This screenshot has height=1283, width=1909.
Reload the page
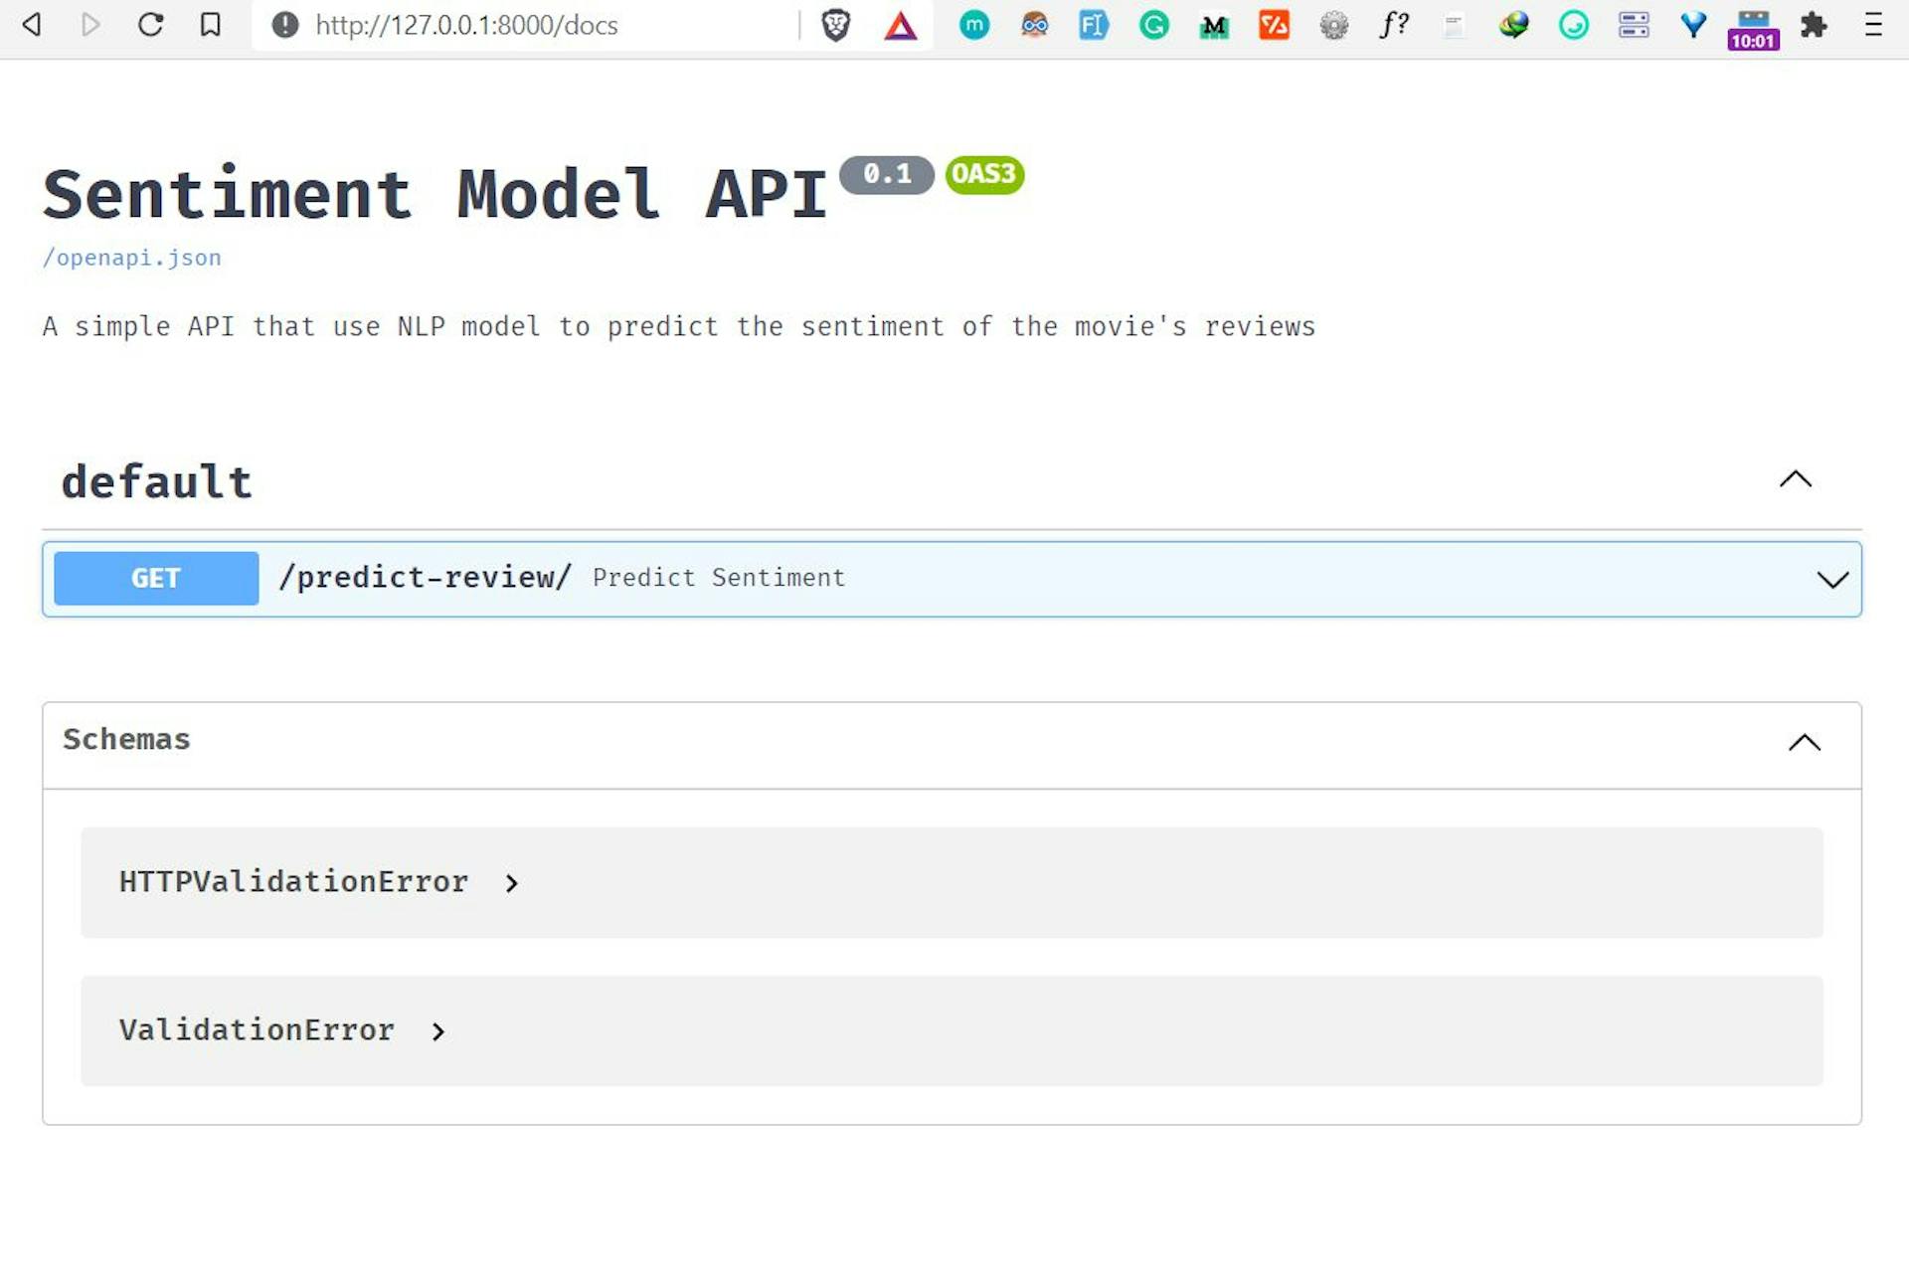coord(150,25)
